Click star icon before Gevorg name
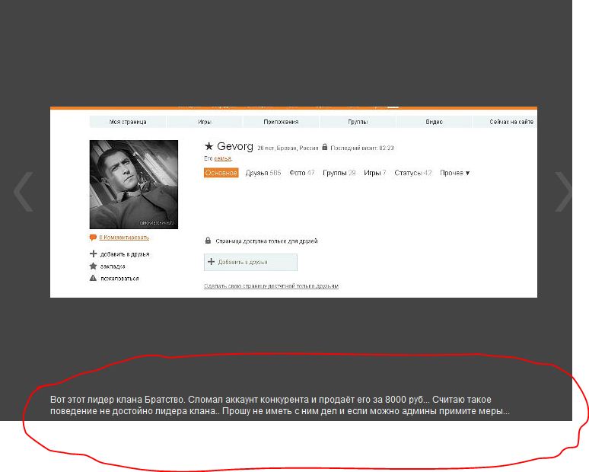 [x=209, y=146]
